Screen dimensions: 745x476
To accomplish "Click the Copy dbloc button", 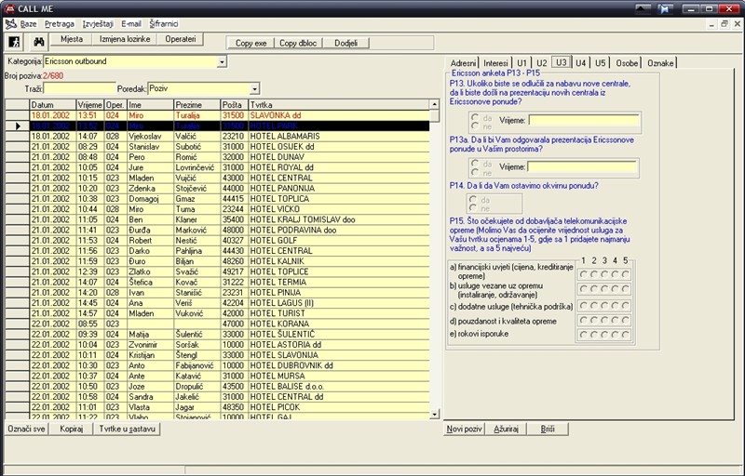I will (x=298, y=43).
